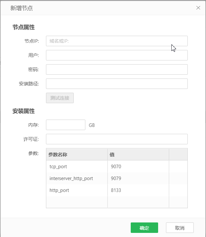Select the tcp_port parameter row
Image resolution: width=206 pixels, height=237 pixels.
tap(77, 166)
